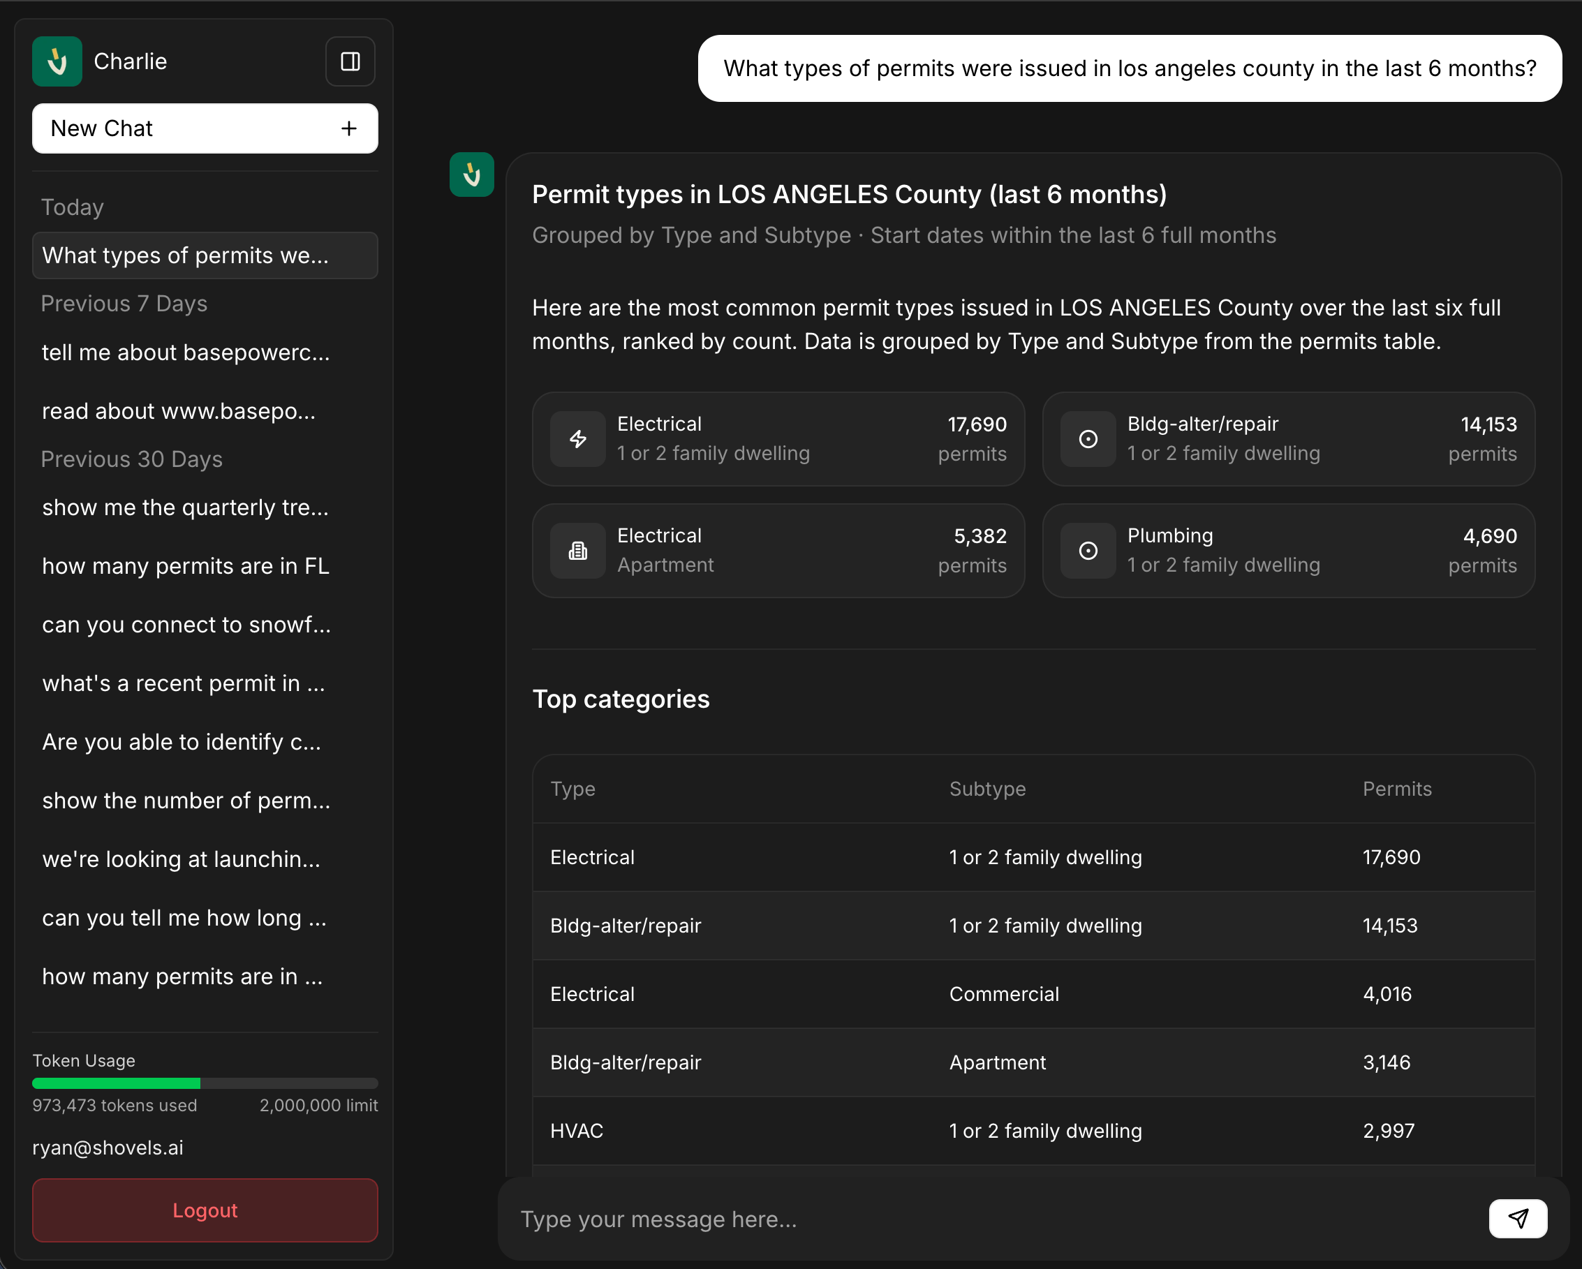This screenshot has width=1582, height=1269.
Task: Click the assistant avatar beside the response
Action: coord(472,175)
